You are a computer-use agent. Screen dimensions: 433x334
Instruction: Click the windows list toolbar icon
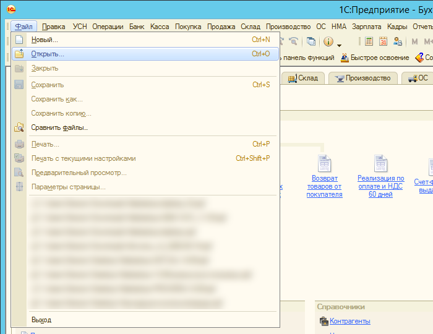click(x=311, y=41)
